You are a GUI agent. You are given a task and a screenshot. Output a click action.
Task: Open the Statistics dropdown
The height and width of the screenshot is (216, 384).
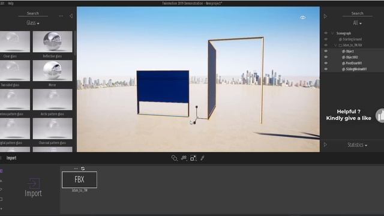357,145
